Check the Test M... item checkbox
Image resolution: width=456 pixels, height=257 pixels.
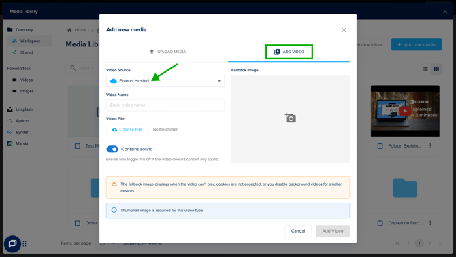click(x=78, y=146)
